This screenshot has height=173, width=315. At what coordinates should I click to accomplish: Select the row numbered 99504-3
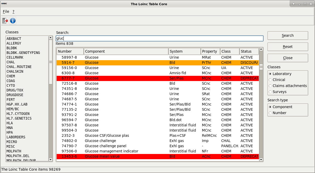[x=158, y=130]
